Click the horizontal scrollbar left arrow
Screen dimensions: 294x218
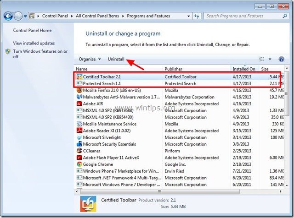[77, 191]
